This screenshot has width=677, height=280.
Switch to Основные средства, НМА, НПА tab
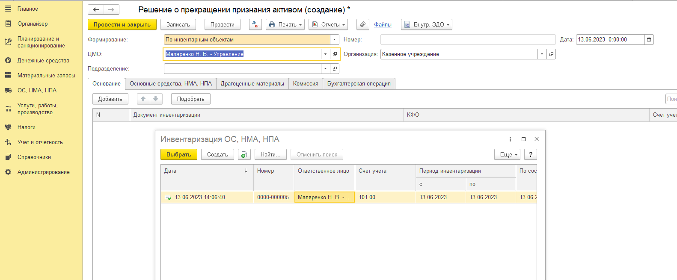[x=171, y=84]
